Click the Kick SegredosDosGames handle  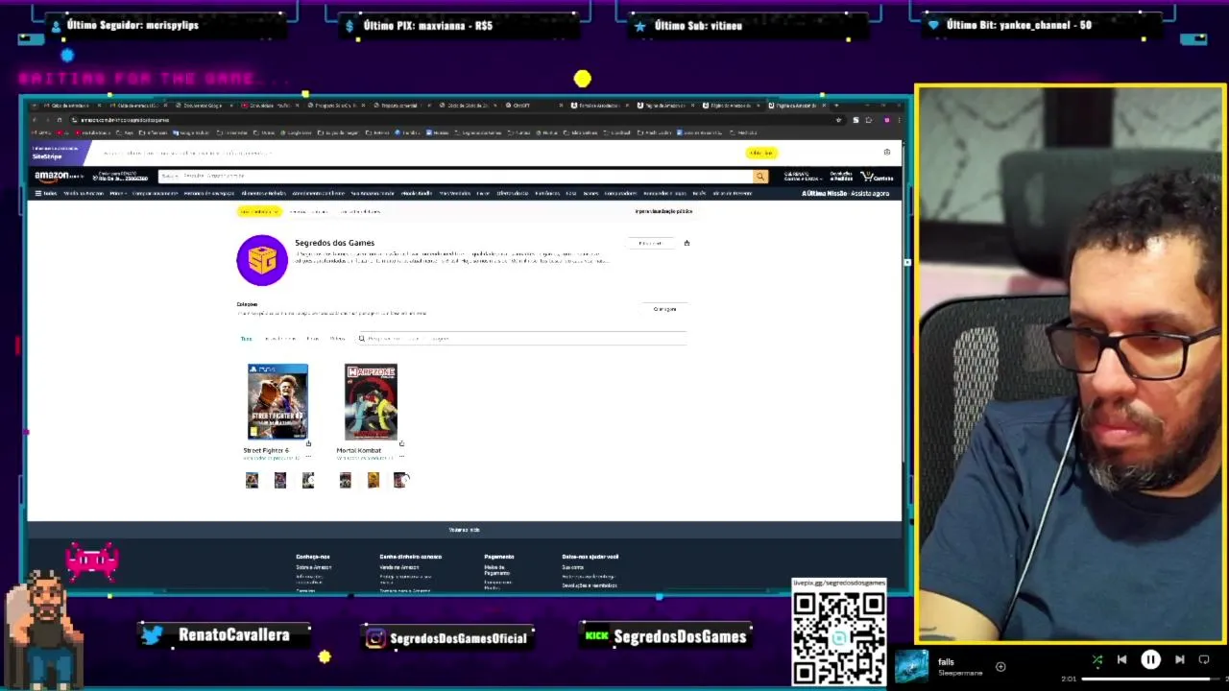(680, 636)
